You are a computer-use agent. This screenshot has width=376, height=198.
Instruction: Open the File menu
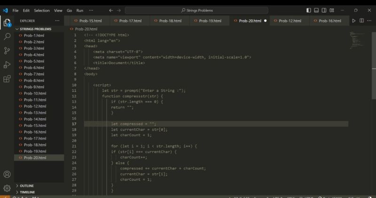(16, 10)
